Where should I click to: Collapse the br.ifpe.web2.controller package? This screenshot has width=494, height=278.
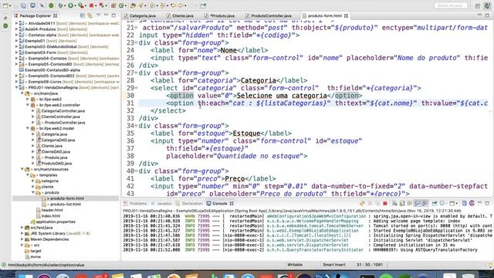click(28, 105)
